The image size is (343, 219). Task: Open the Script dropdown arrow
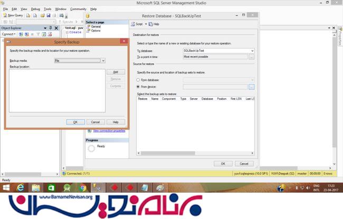click(146, 24)
